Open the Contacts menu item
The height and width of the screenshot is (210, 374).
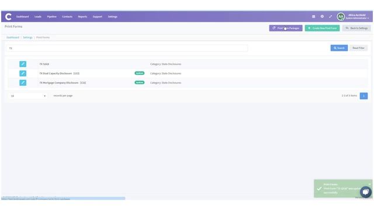click(67, 17)
